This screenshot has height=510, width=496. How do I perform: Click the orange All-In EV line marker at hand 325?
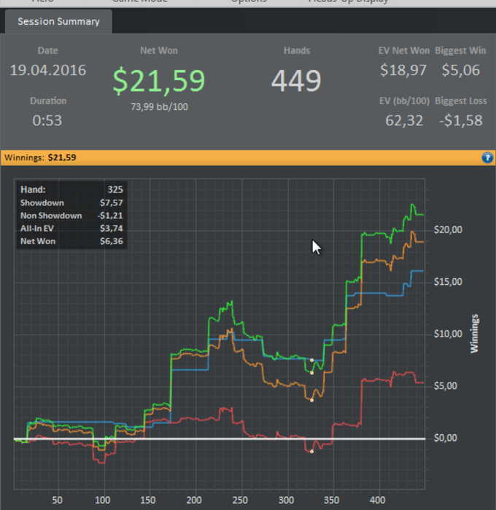(311, 400)
